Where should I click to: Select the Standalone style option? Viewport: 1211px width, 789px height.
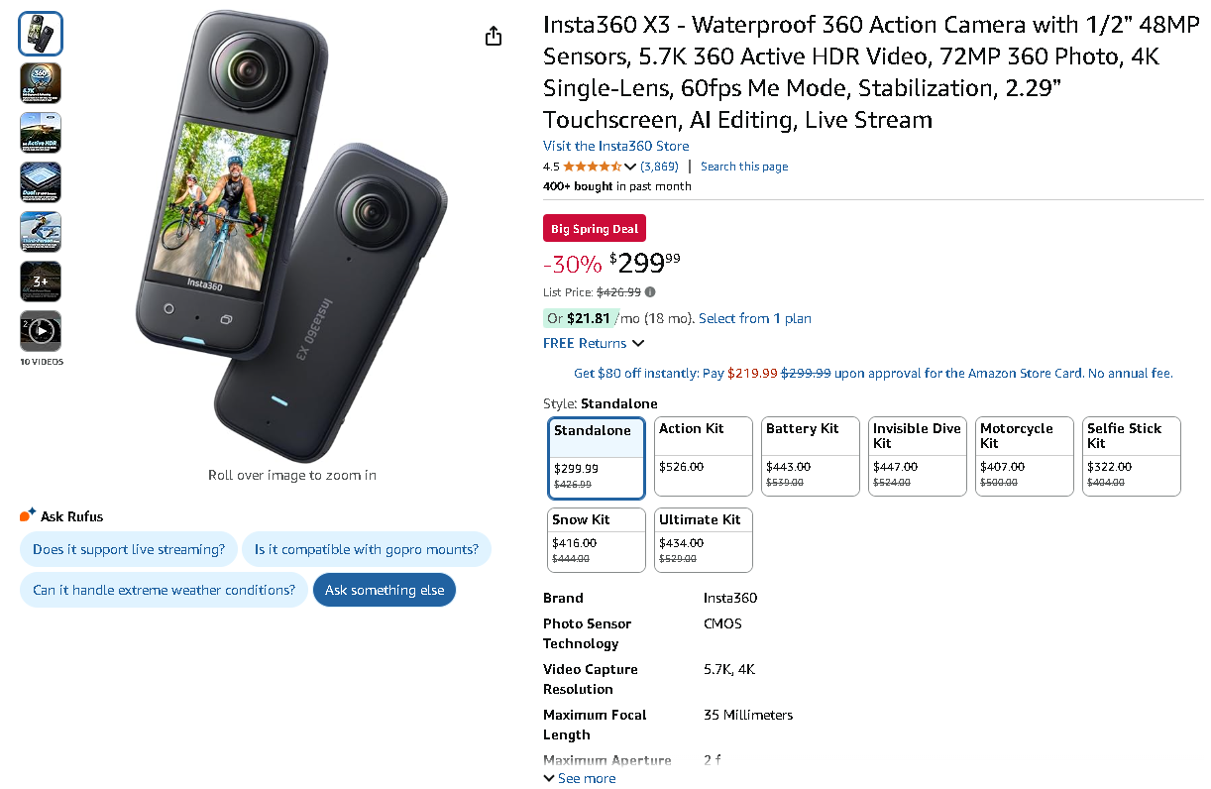point(597,458)
